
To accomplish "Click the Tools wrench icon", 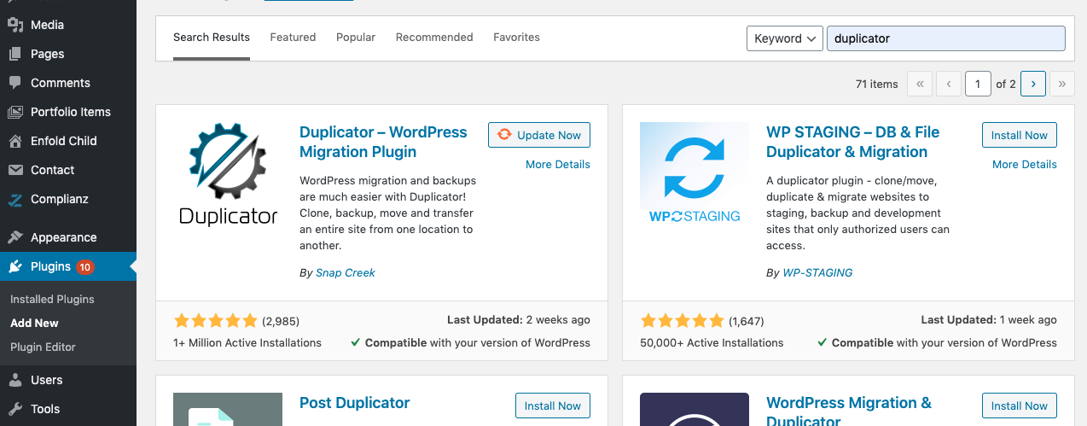I will point(15,409).
